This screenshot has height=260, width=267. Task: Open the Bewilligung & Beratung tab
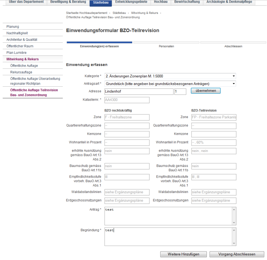[68, 2]
